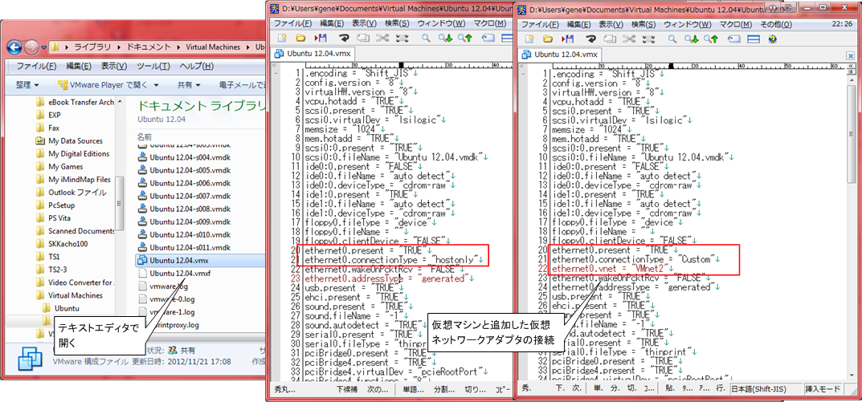The width and height of the screenshot is (862, 402).
Task: Open the ツール(T) menu in Explorer
Action: [152, 66]
